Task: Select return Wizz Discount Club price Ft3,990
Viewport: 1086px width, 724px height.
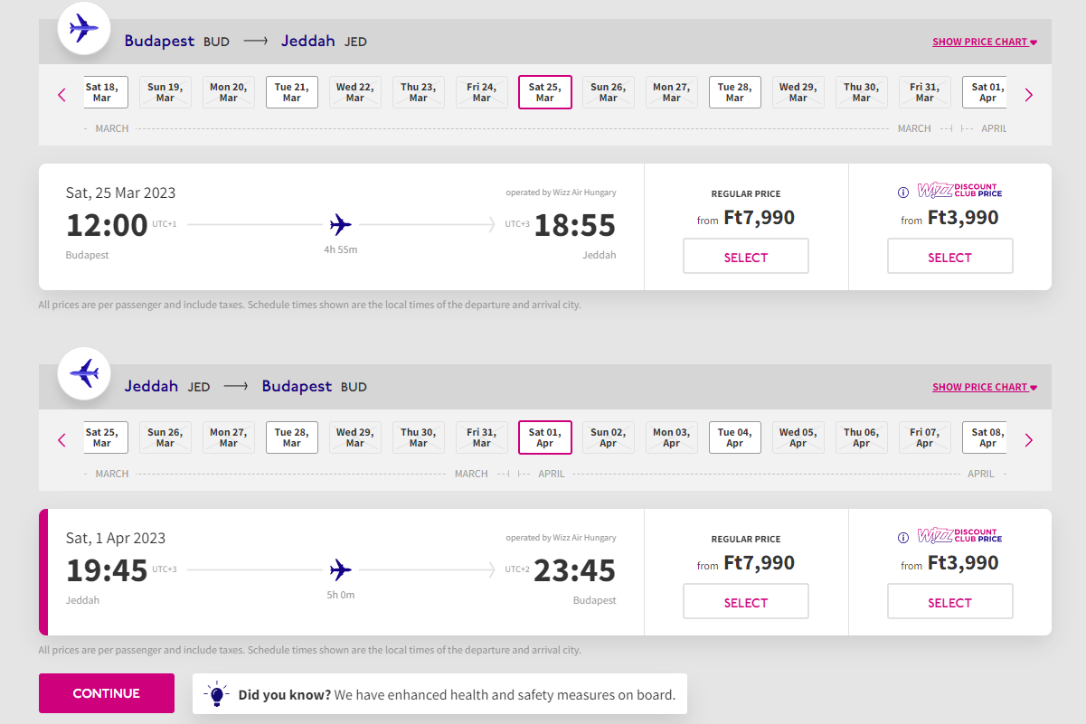Action: (950, 602)
